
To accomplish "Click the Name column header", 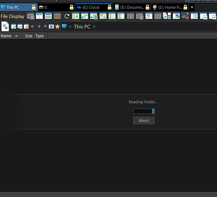I will pyautogui.click(x=10, y=36).
